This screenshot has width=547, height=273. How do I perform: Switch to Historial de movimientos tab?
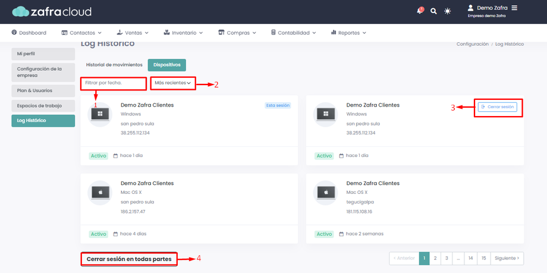tap(114, 65)
